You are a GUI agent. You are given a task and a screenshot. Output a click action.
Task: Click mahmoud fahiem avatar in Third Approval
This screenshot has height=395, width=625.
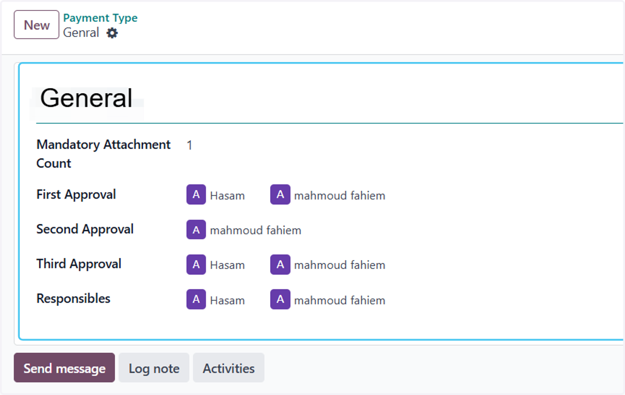(x=280, y=265)
